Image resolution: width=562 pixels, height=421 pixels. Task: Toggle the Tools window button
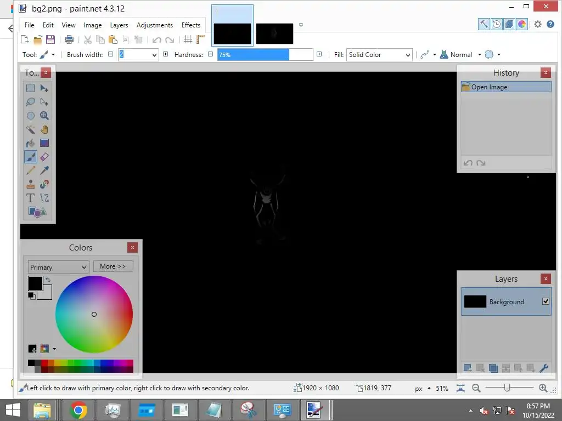[x=484, y=24]
